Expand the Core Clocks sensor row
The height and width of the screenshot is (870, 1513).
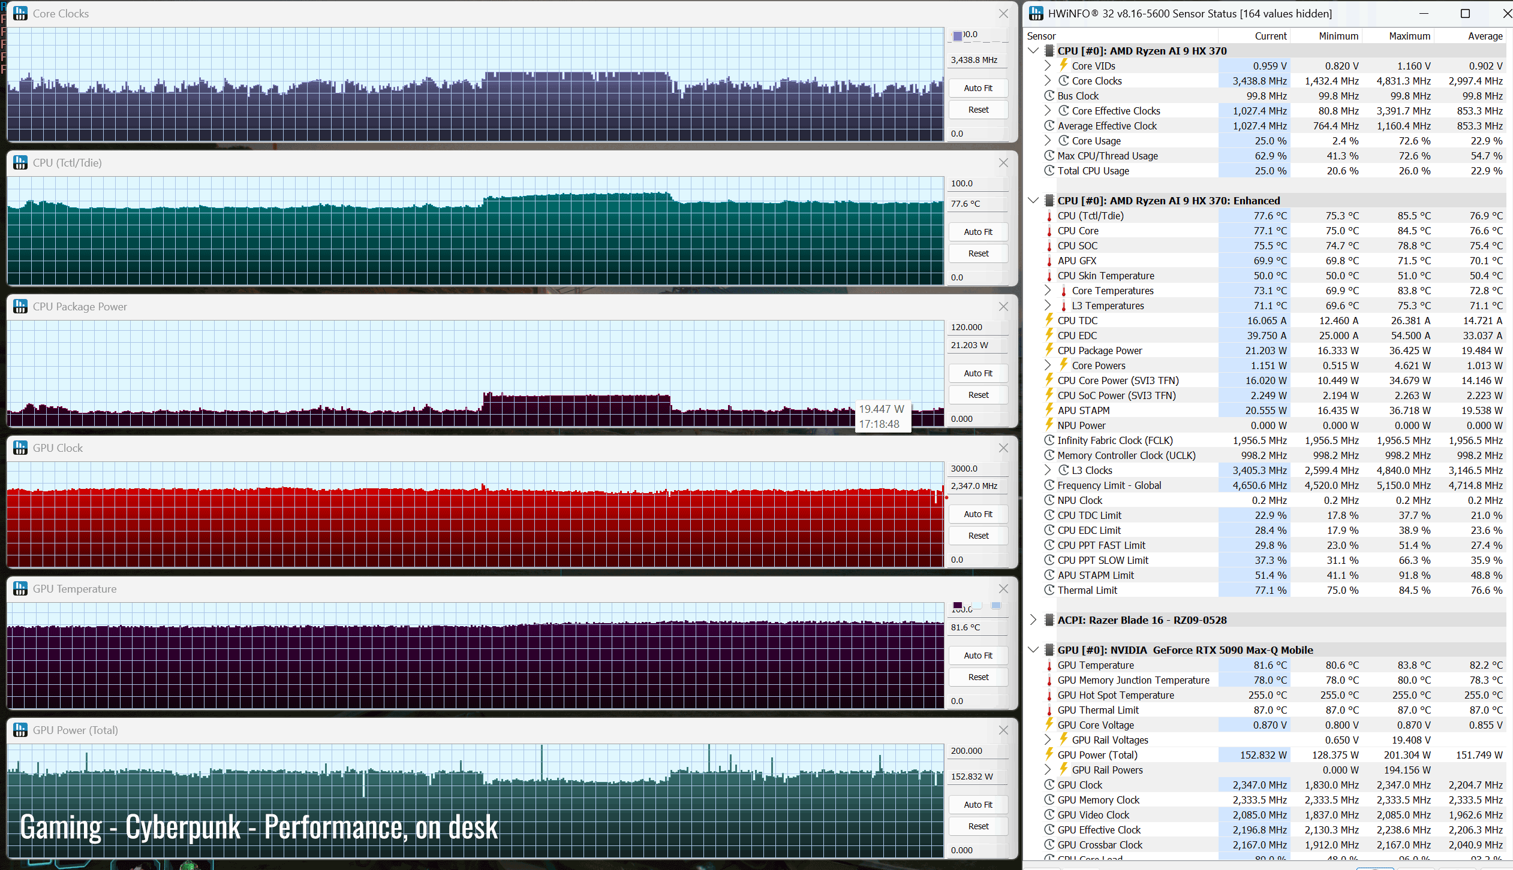pyautogui.click(x=1048, y=80)
